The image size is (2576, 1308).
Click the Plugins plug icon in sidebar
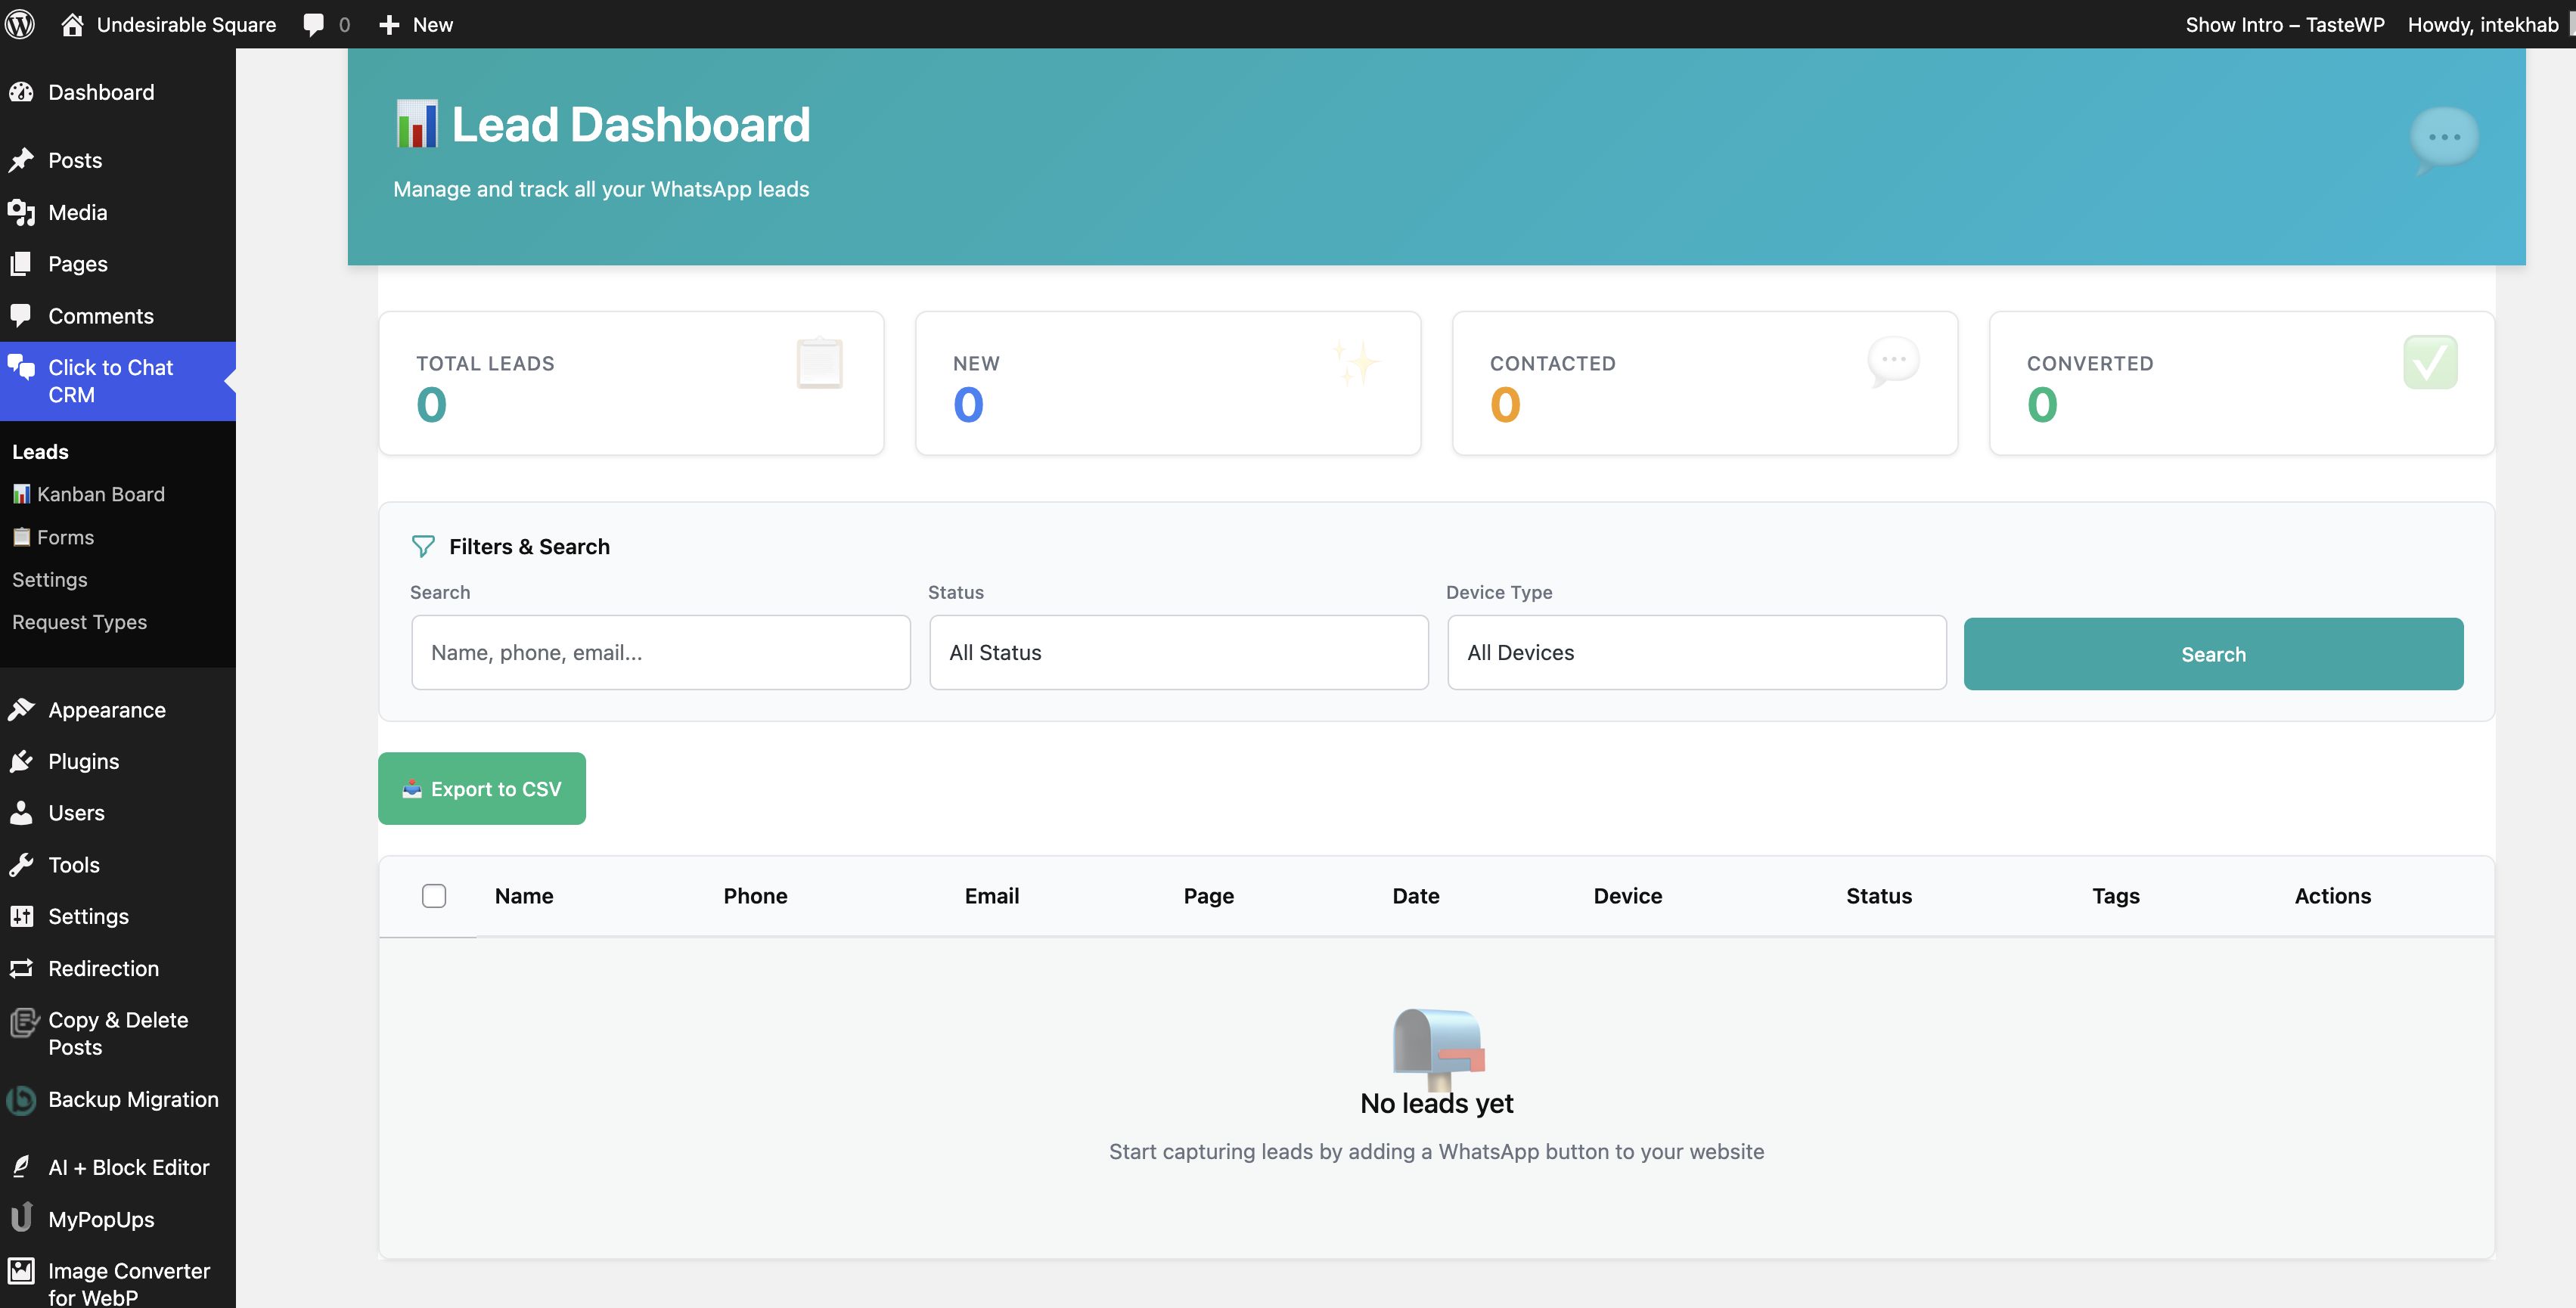[21, 762]
